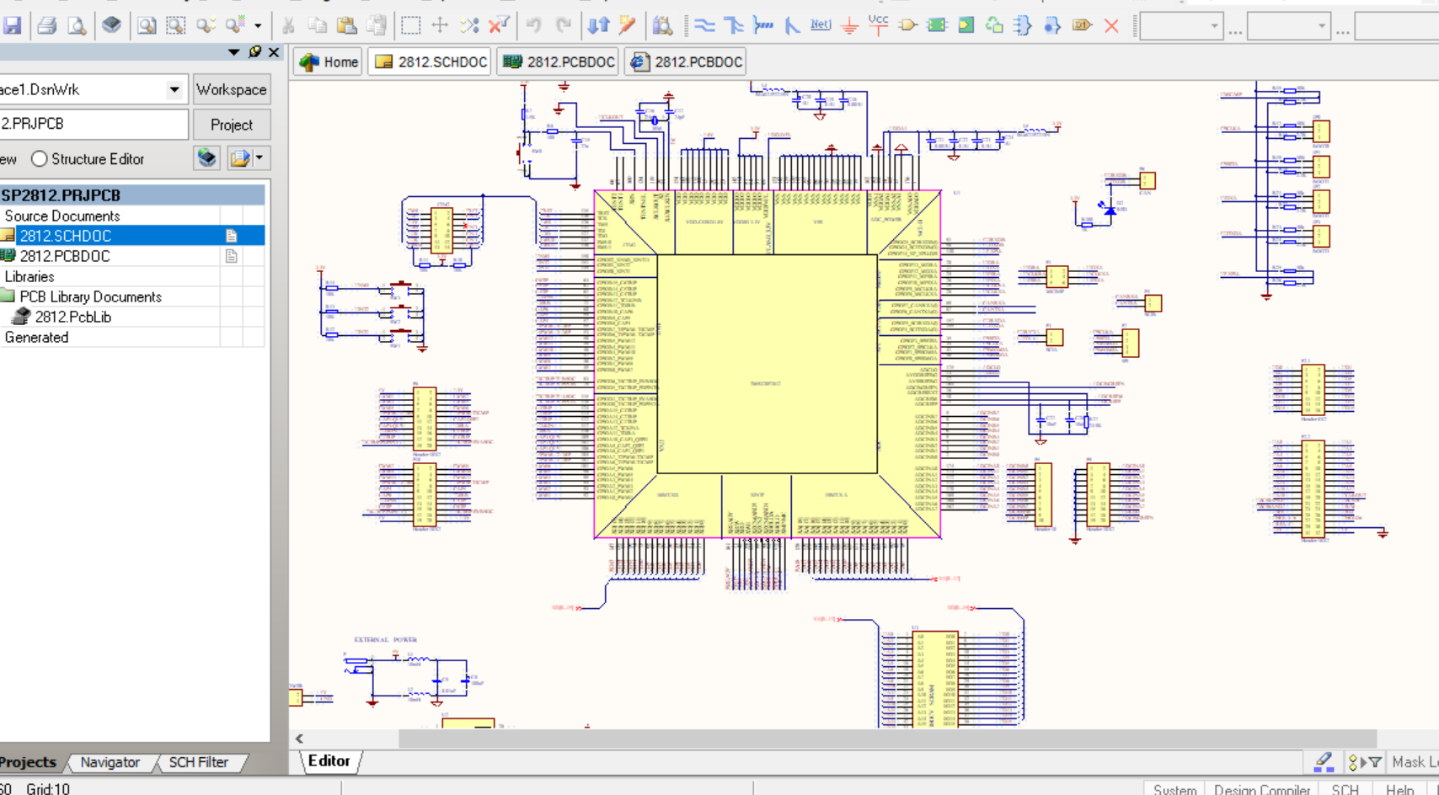
Task: Open the second 2812.PCBDOC 3D tab
Action: (x=687, y=61)
